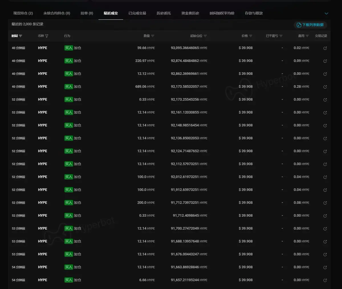Click the 交易记录 column header

321,36
